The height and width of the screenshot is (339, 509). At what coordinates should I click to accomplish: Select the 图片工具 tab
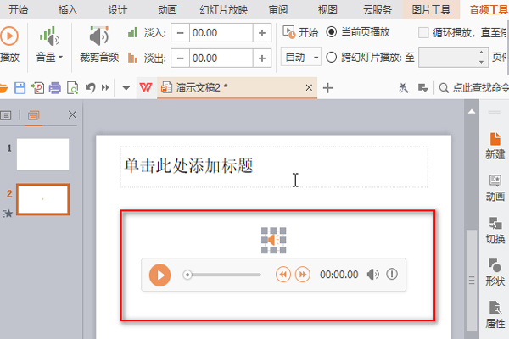(431, 9)
